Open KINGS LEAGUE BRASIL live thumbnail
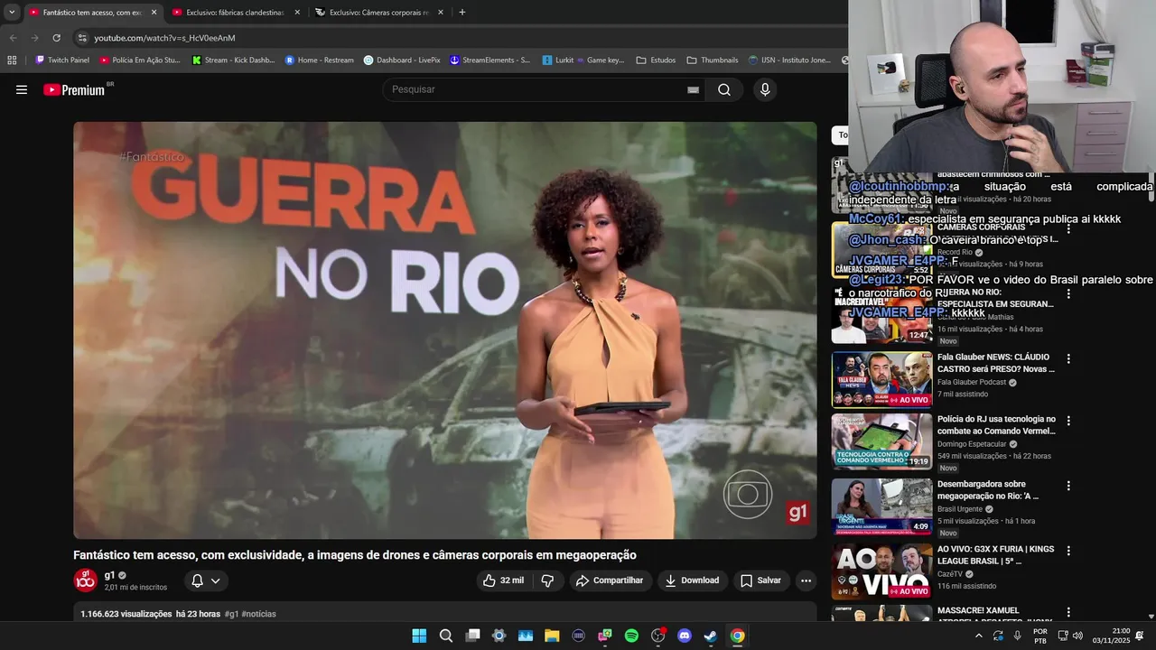 tap(881, 571)
